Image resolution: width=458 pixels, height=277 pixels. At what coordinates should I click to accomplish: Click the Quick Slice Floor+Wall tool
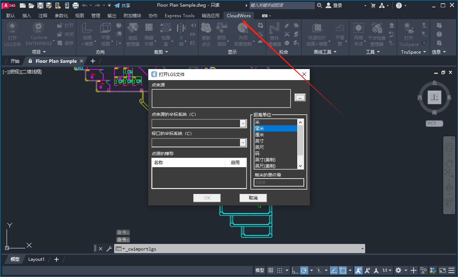click(x=317, y=34)
